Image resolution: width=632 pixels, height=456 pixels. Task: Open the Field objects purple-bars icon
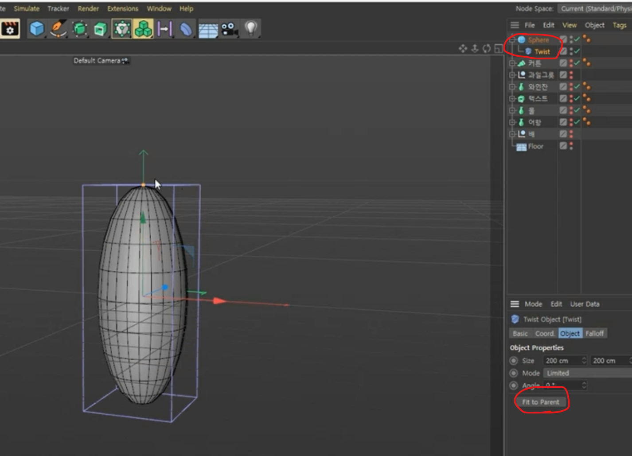click(164, 29)
